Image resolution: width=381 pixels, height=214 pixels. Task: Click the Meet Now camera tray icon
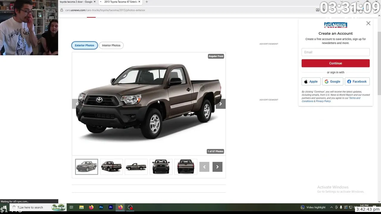(x=336, y=207)
